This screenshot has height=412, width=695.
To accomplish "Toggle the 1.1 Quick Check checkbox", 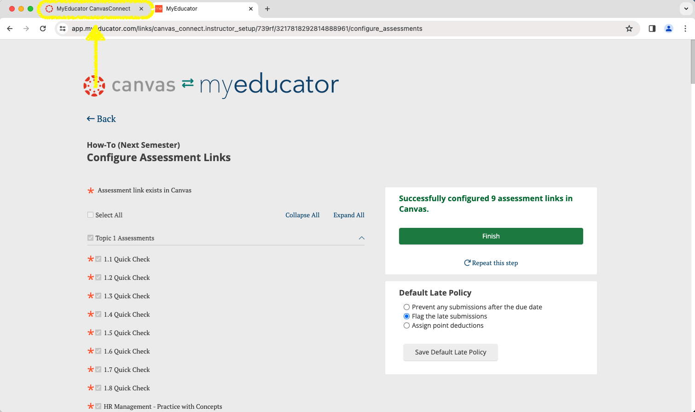I will coord(98,259).
